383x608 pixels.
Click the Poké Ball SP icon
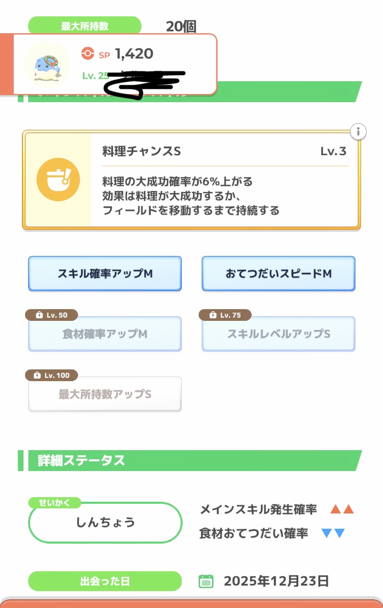click(87, 54)
